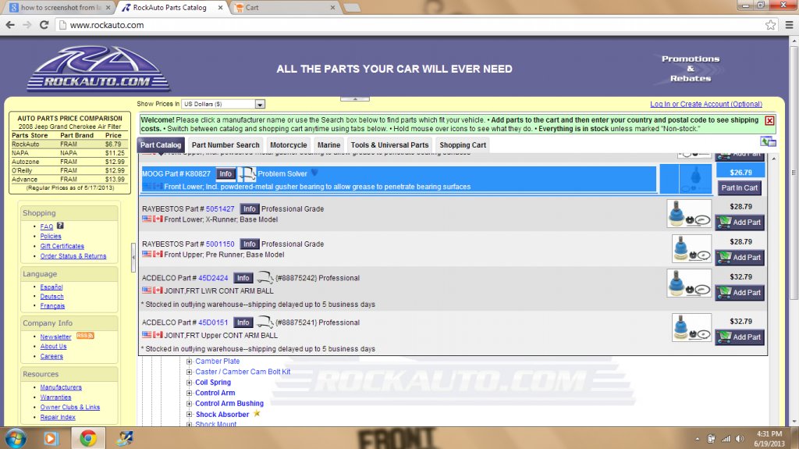The image size is (799, 449).
Task: Switch to the Part Number Search tab
Action: (x=225, y=145)
